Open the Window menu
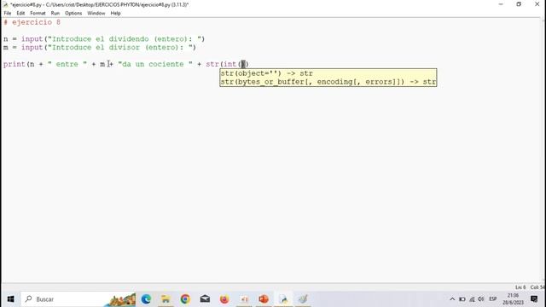The image size is (546, 307). (x=96, y=14)
